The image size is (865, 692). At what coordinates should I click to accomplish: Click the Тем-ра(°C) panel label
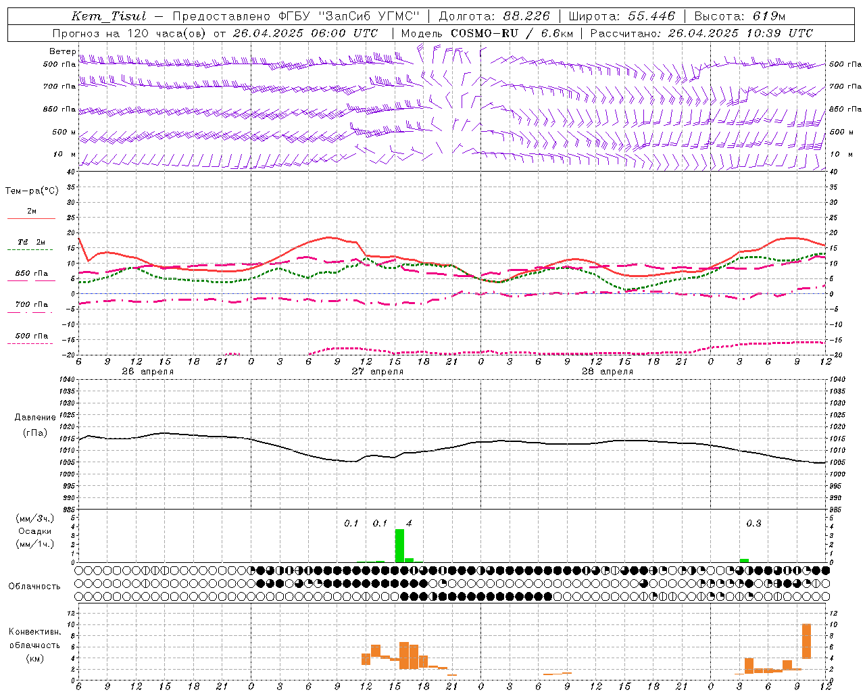point(32,191)
